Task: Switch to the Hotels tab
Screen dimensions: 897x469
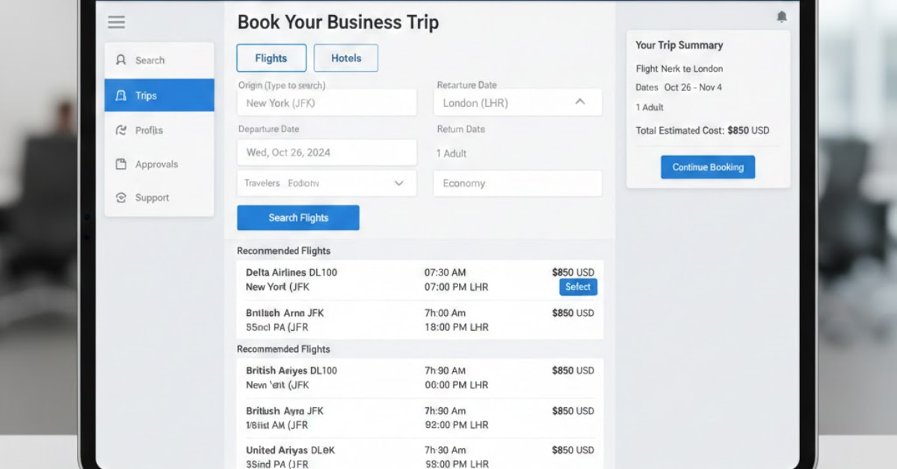Action: click(345, 58)
